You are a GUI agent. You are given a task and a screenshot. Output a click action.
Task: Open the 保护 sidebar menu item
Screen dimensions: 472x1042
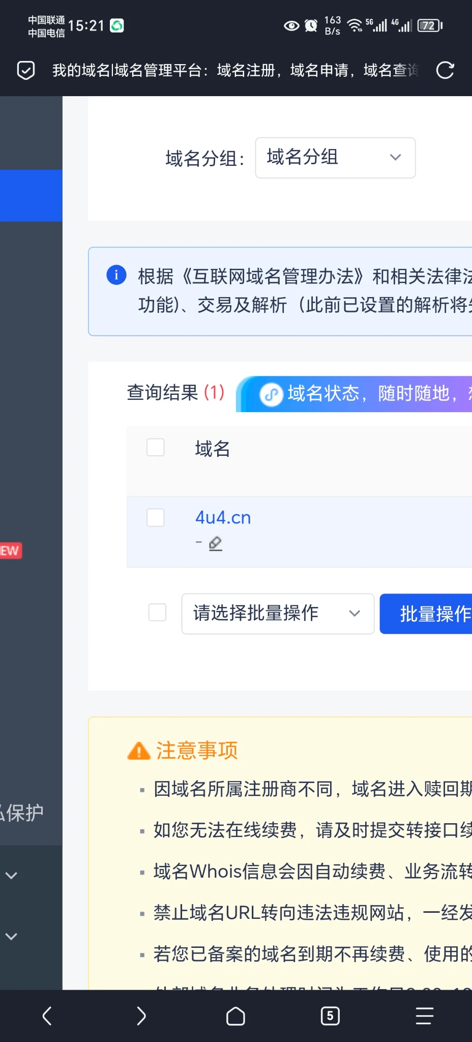[23, 813]
